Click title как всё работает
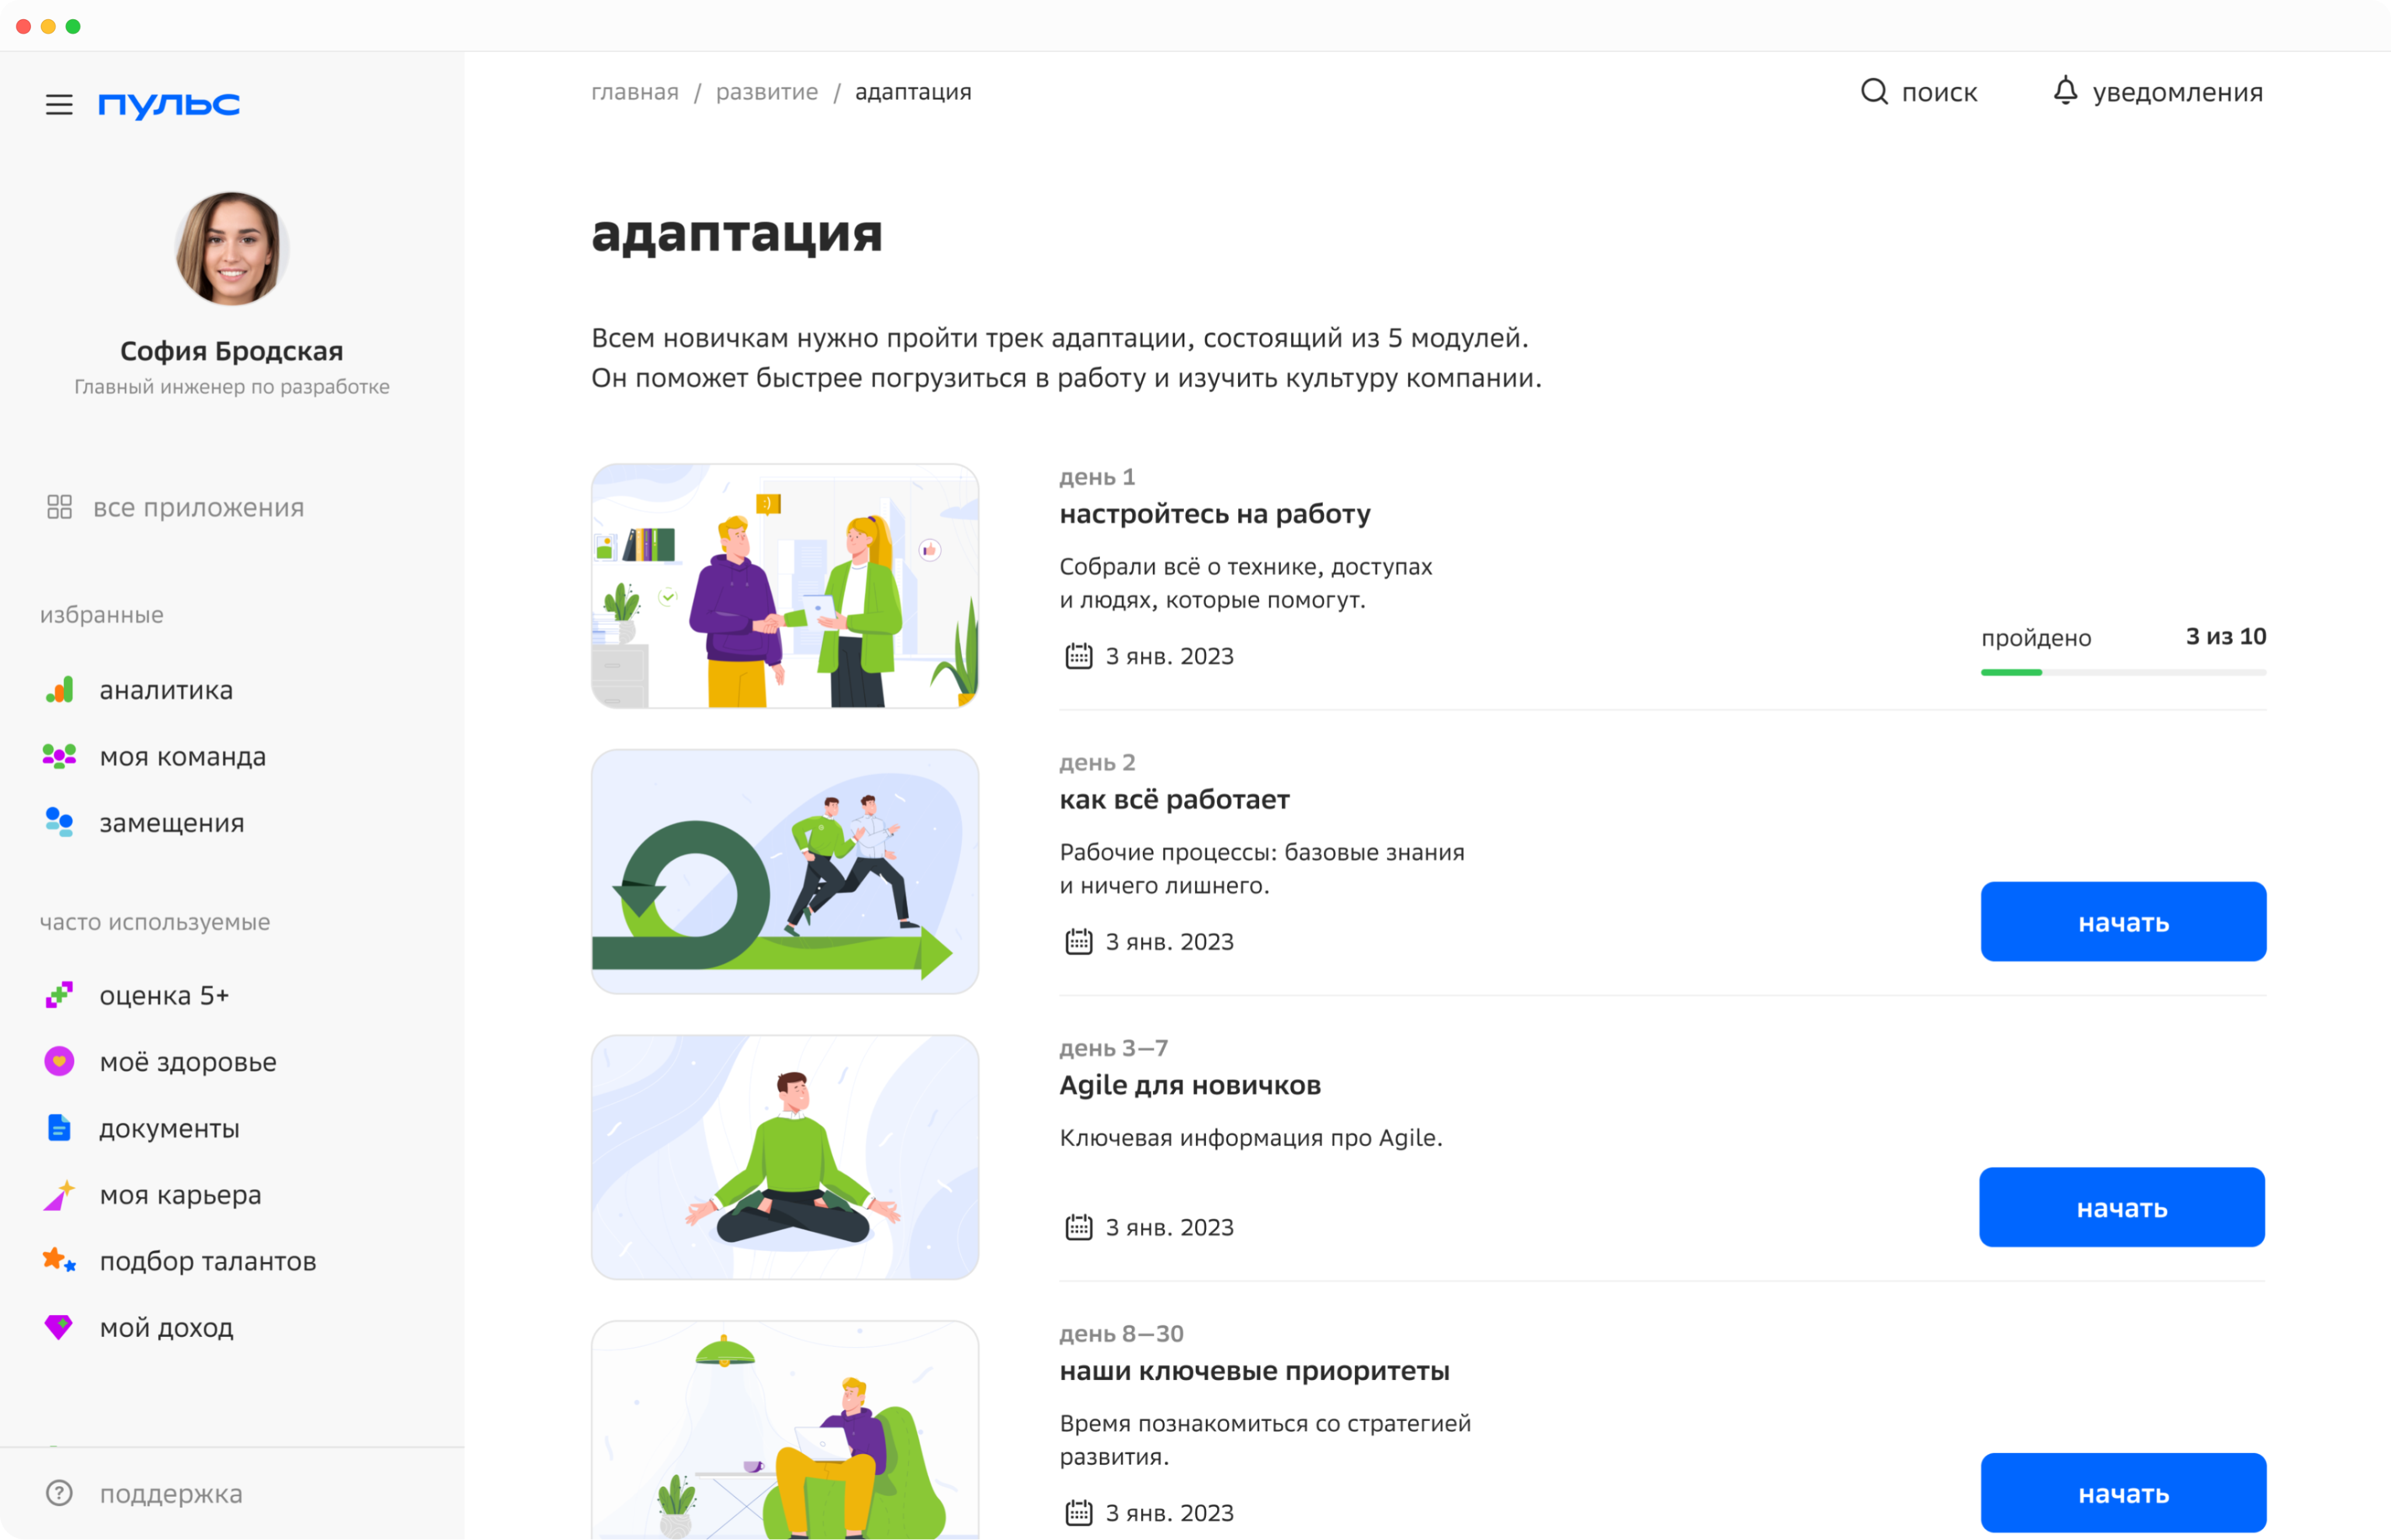The height and width of the screenshot is (1540, 2391). tap(1174, 799)
